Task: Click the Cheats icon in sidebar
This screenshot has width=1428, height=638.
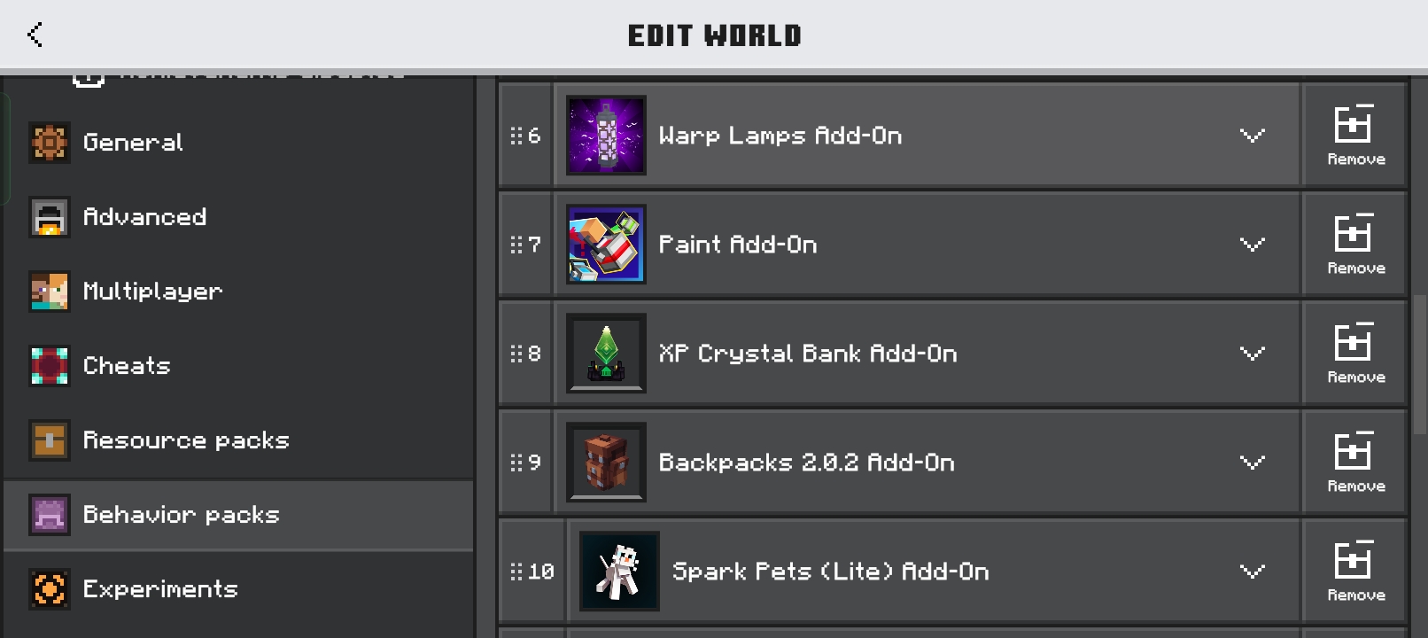Action: pos(50,366)
